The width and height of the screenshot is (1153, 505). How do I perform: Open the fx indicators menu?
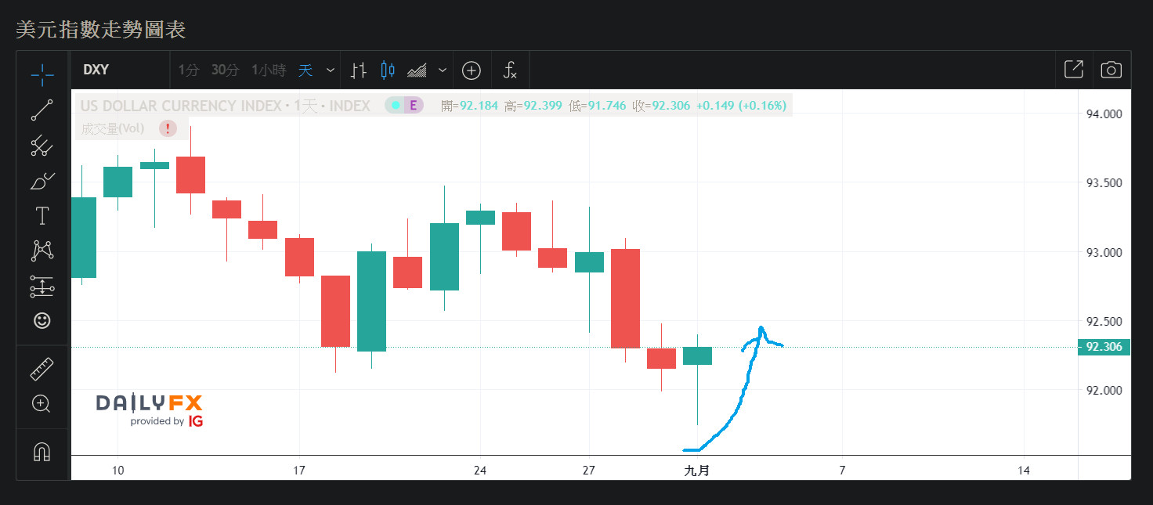[x=510, y=70]
